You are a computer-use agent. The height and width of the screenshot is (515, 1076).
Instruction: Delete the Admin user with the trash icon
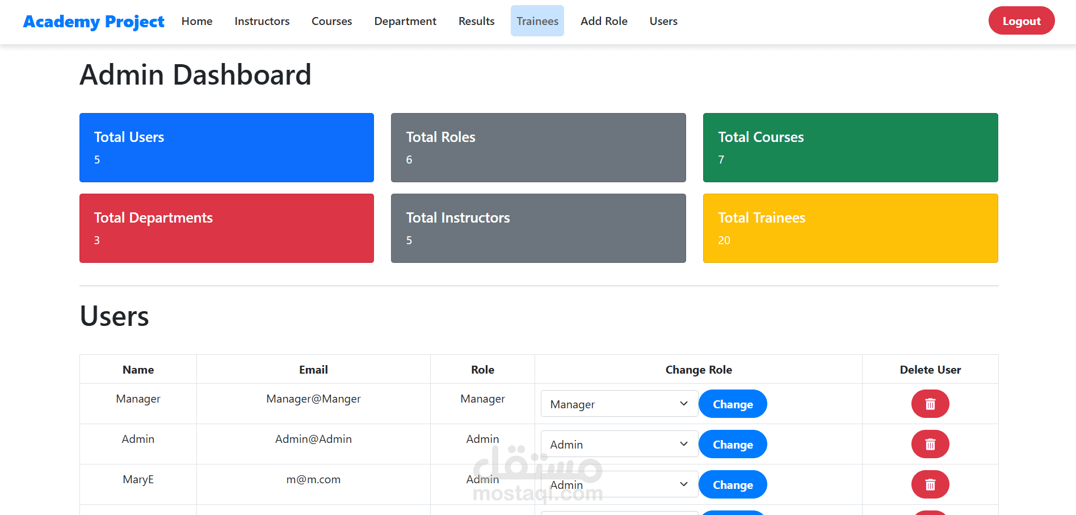tap(930, 444)
